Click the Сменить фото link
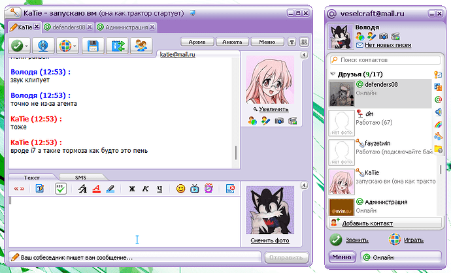Image resolution: width=451 pixels, height=273 pixels. [x=269, y=240]
